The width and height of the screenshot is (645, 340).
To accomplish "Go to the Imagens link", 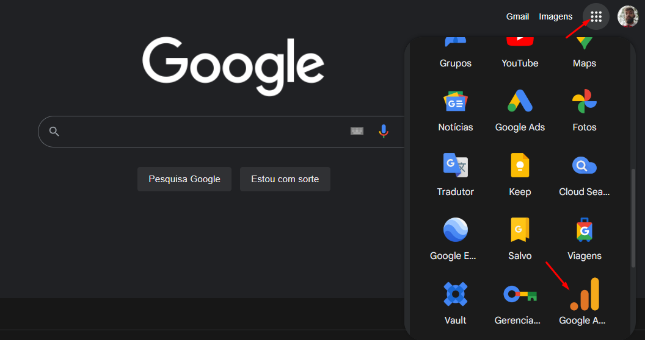I will point(556,16).
